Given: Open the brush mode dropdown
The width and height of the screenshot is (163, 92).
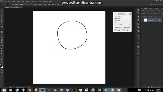Looking at the screenshot, I should [x=25, y=5].
